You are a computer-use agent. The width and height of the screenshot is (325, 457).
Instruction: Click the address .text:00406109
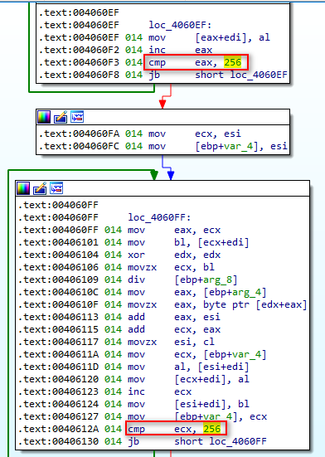tap(59, 280)
